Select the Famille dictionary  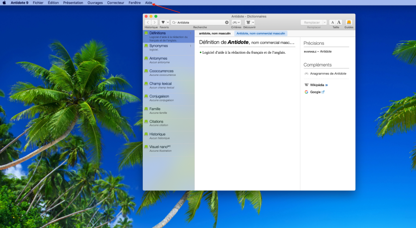coord(169,112)
